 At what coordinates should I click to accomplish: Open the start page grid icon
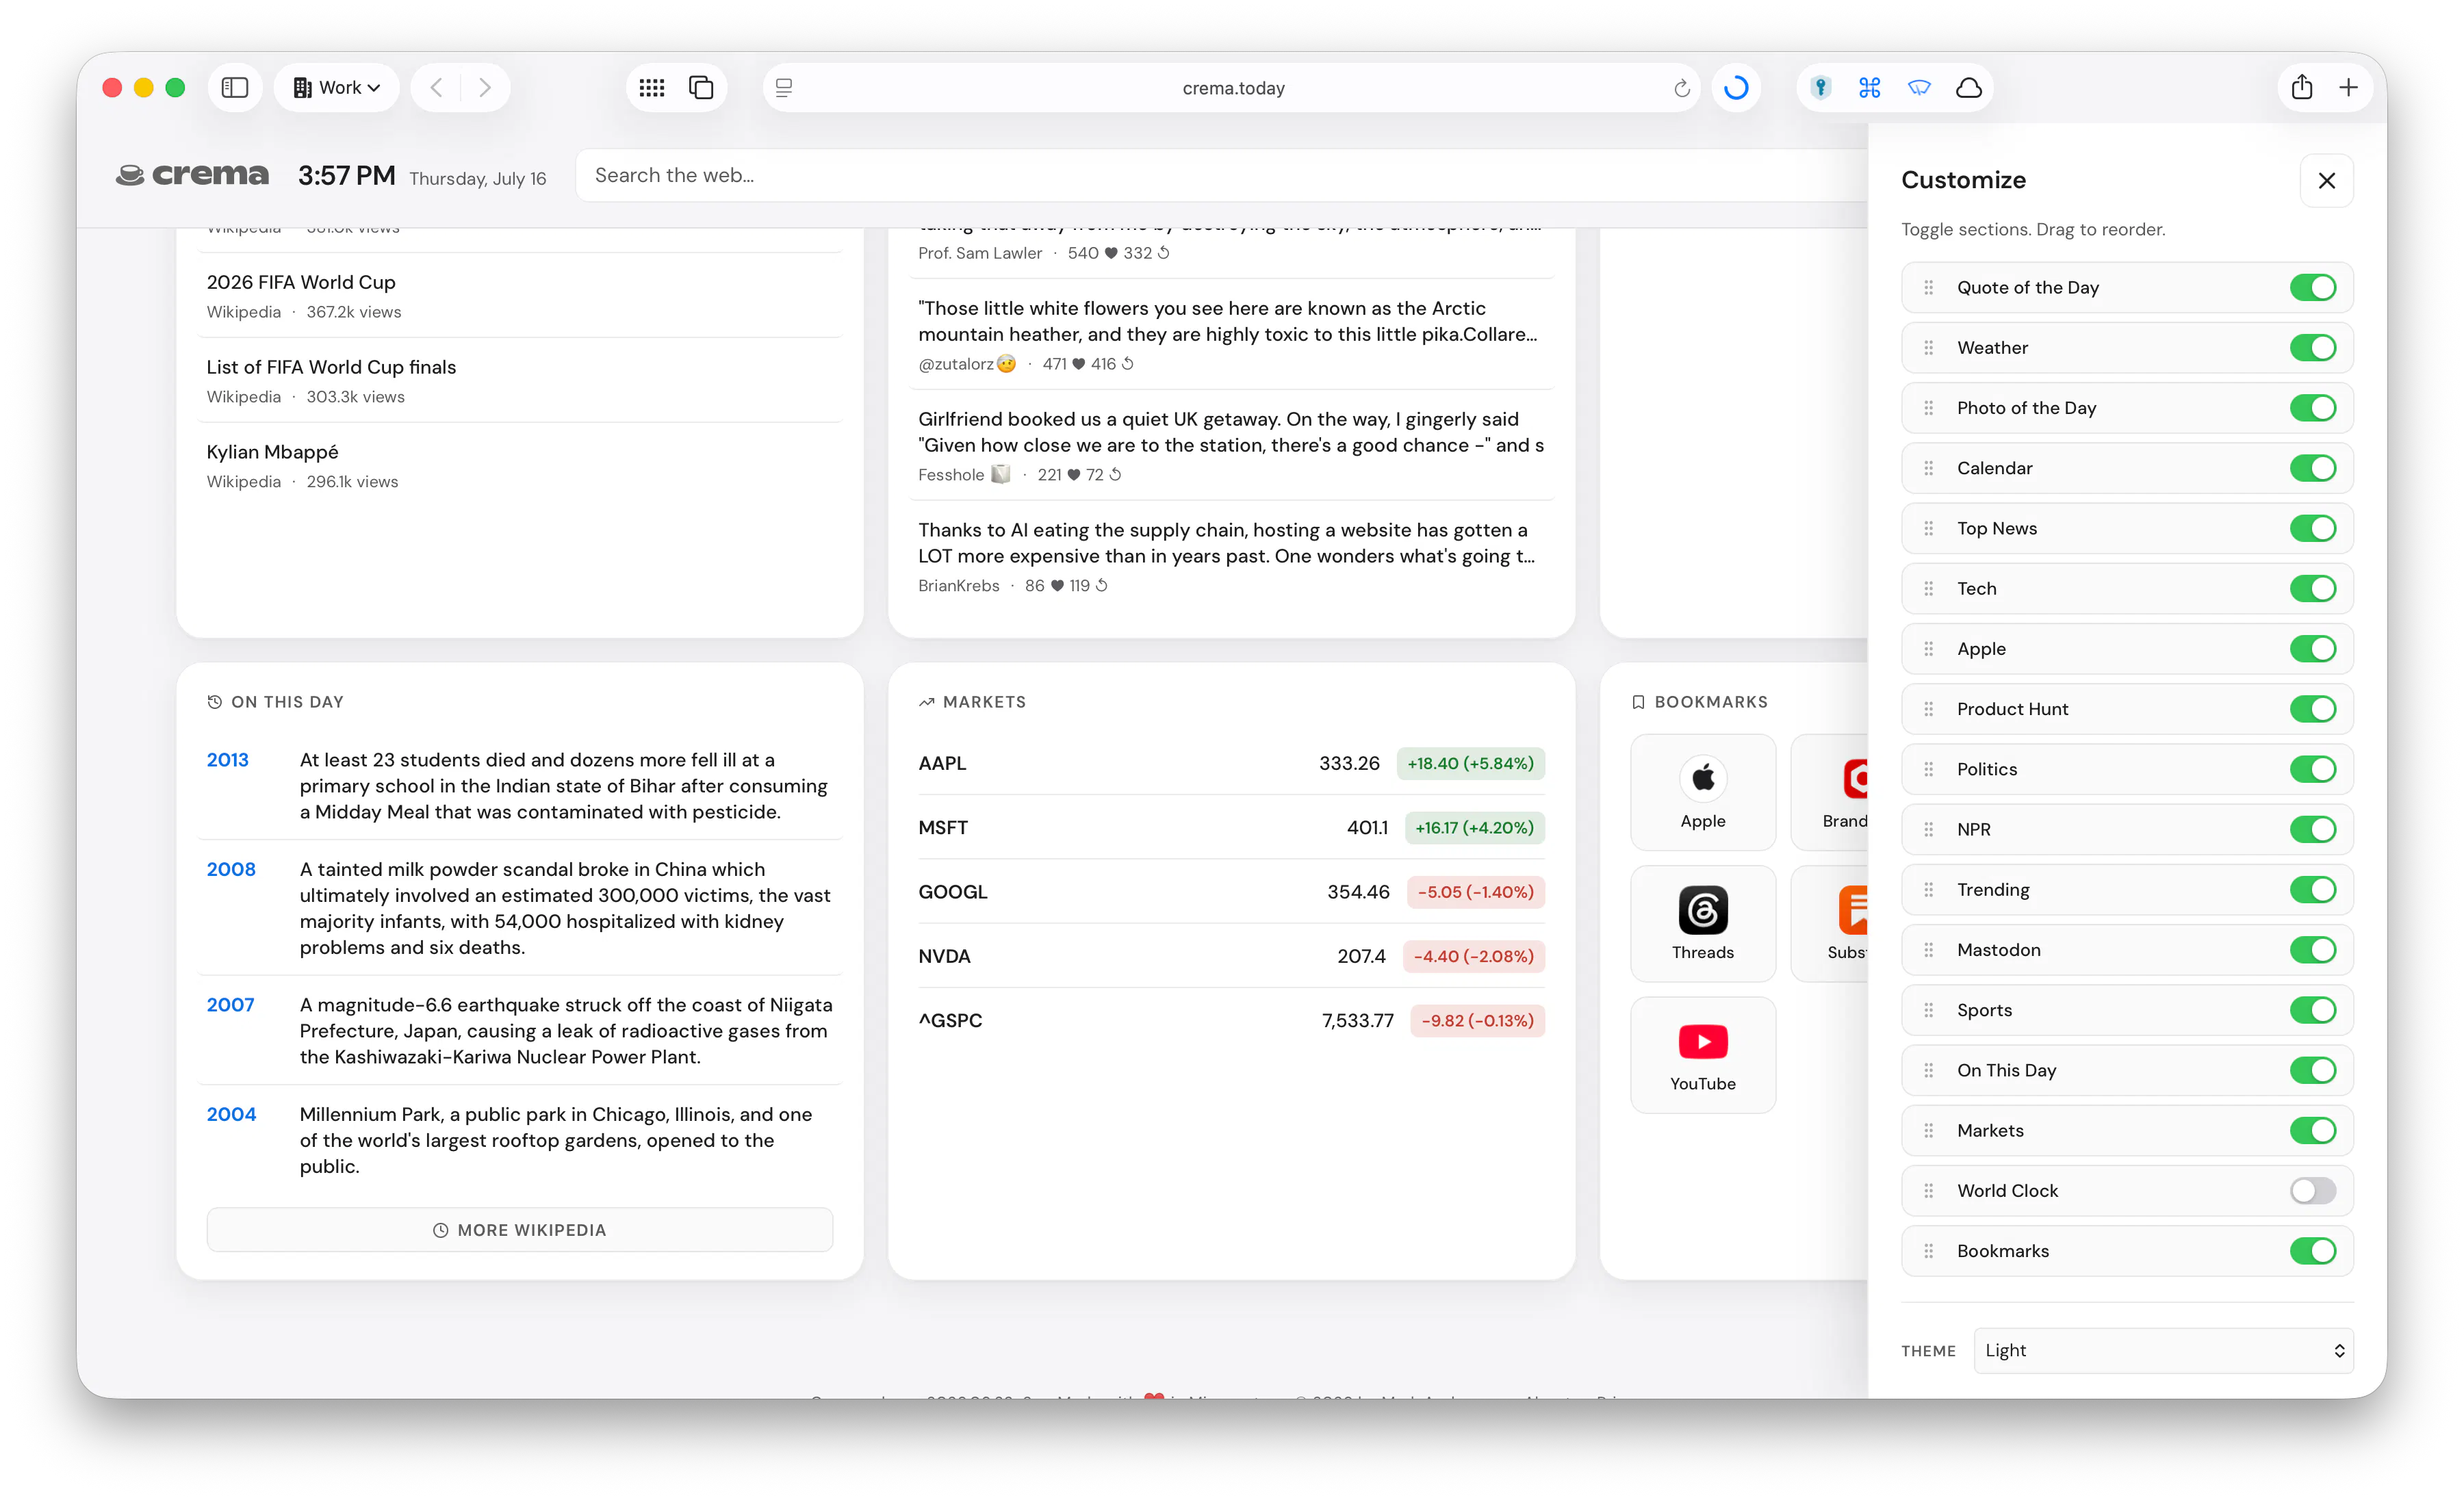[652, 88]
